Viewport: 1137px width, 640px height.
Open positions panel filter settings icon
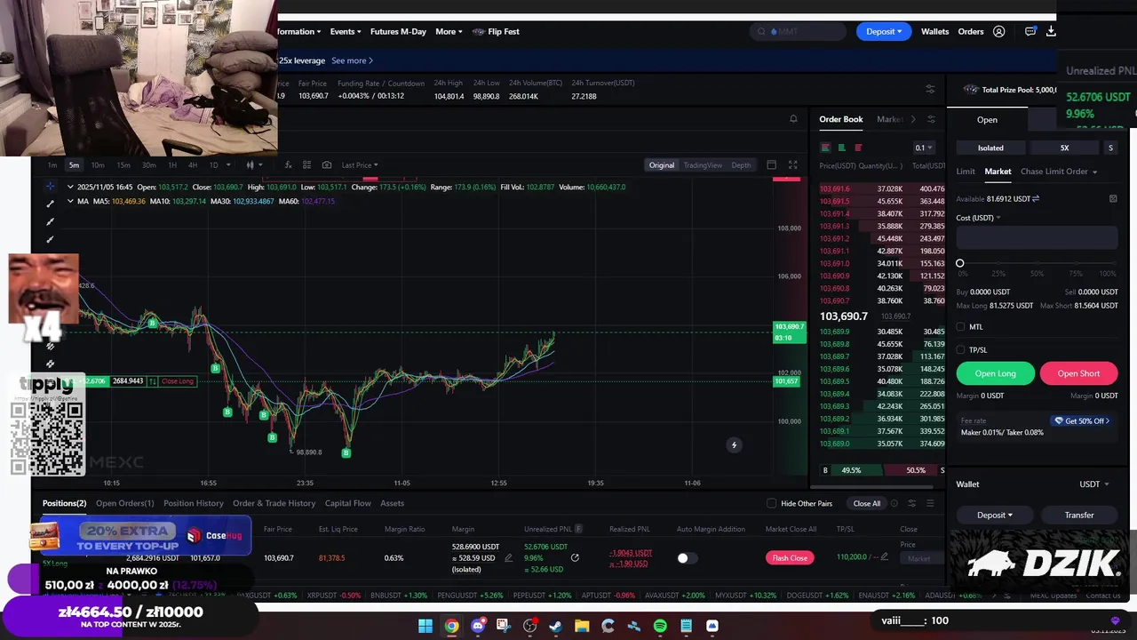click(911, 503)
